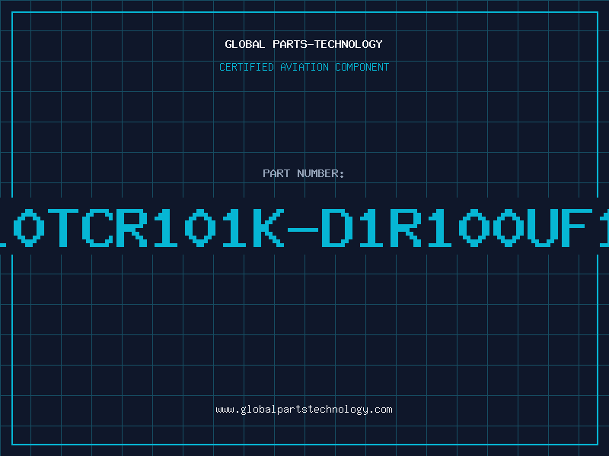This screenshot has height=456, width=609.
Task: Click the 'PART NUMBER:' label
Action: pyautogui.click(x=304, y=173)
